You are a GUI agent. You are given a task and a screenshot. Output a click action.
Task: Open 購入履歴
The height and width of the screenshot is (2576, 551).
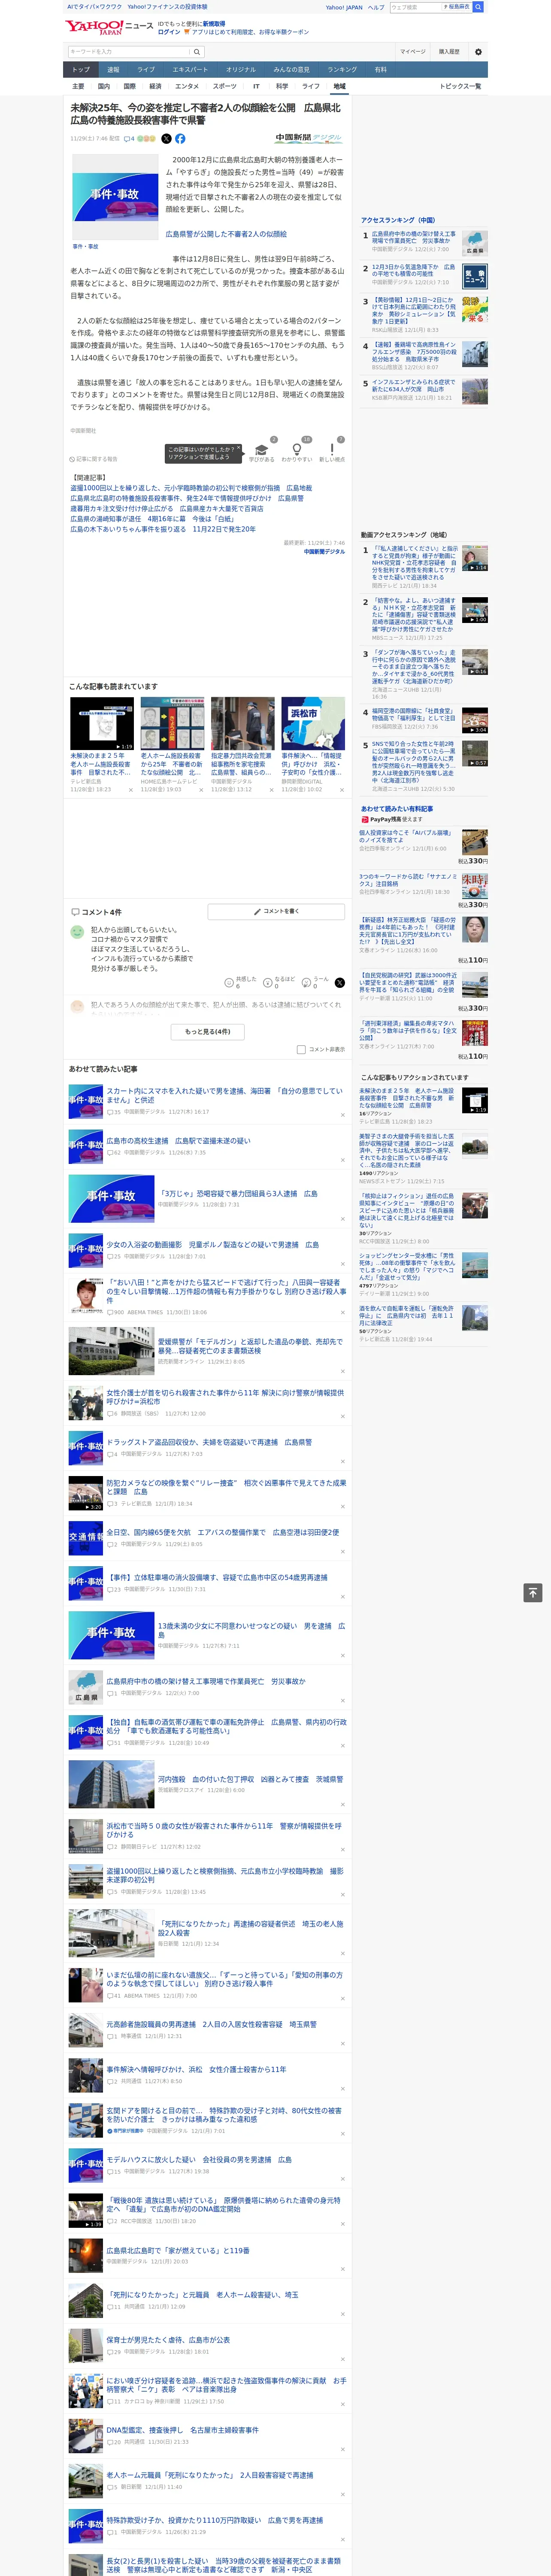449,52
